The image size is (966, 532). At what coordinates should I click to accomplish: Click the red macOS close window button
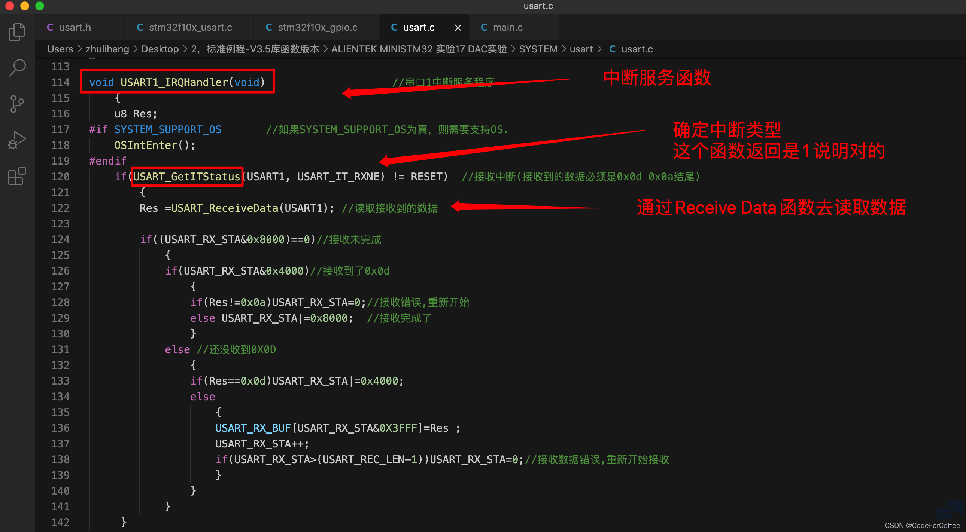(10, 6)
